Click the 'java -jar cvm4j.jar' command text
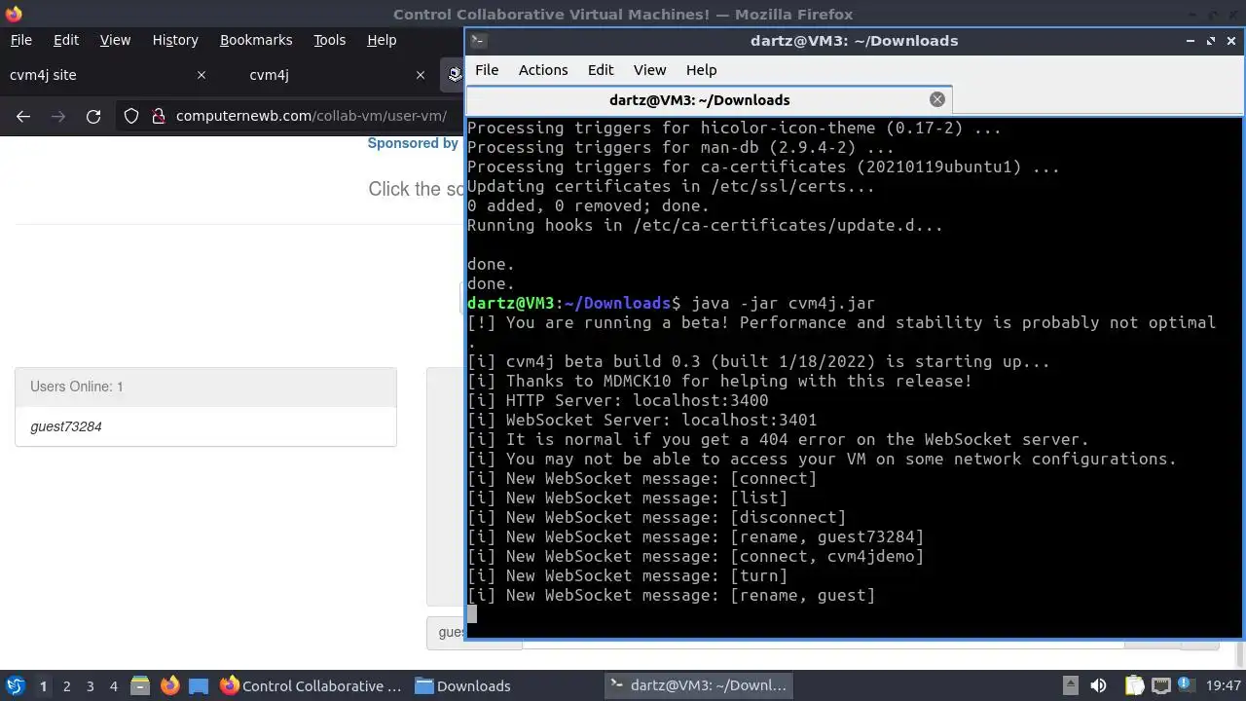The image size is (1246, 701). tap(784, 303)
